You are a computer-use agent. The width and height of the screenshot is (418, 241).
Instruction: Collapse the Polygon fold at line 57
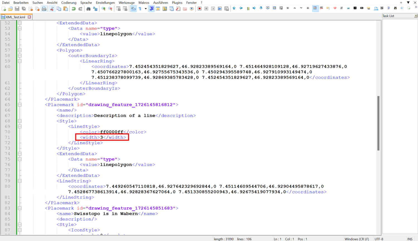click(x=20, y=50)
